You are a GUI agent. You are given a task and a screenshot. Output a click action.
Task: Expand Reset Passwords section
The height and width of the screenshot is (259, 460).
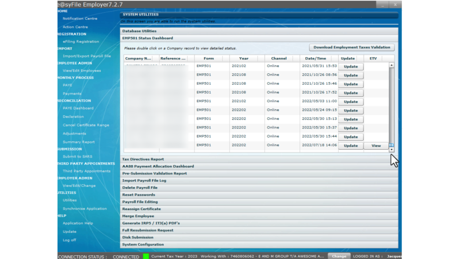(259, 195)
